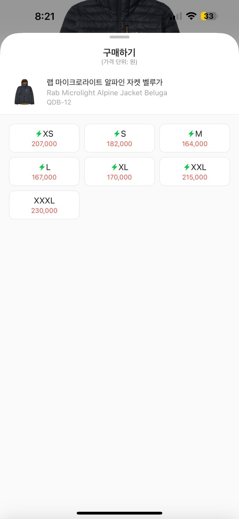Tap the sheet drag handle bar
Screen dimensions: 239x519
click(119, 37)
